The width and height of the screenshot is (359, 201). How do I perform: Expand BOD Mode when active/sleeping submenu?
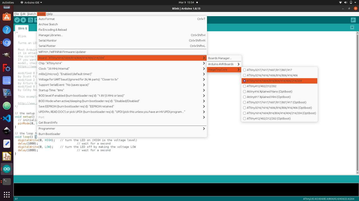pos(122,101)
